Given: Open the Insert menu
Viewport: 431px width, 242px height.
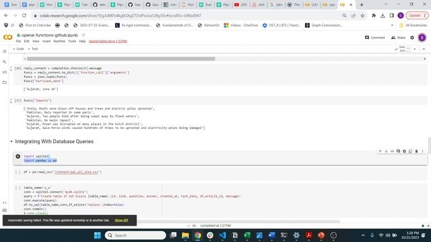Looking at the screenshot, I should pos(46,41).
